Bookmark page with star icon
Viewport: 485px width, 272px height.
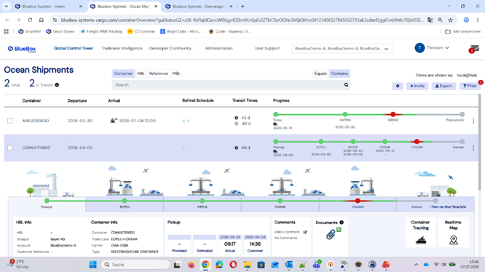point(450,20)
